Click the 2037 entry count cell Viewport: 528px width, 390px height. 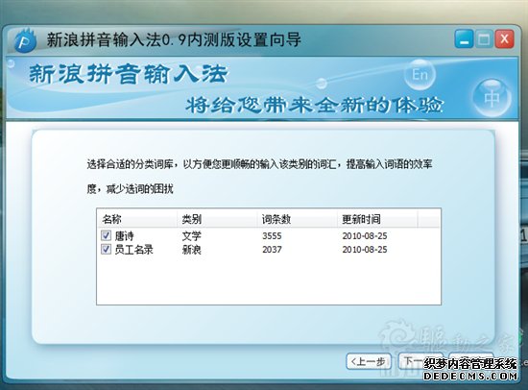(272, 250)
